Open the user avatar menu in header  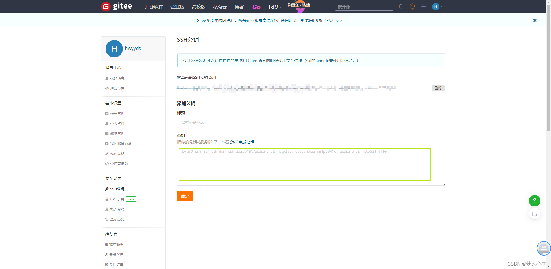pyautogui.click(x=437, y=7)
